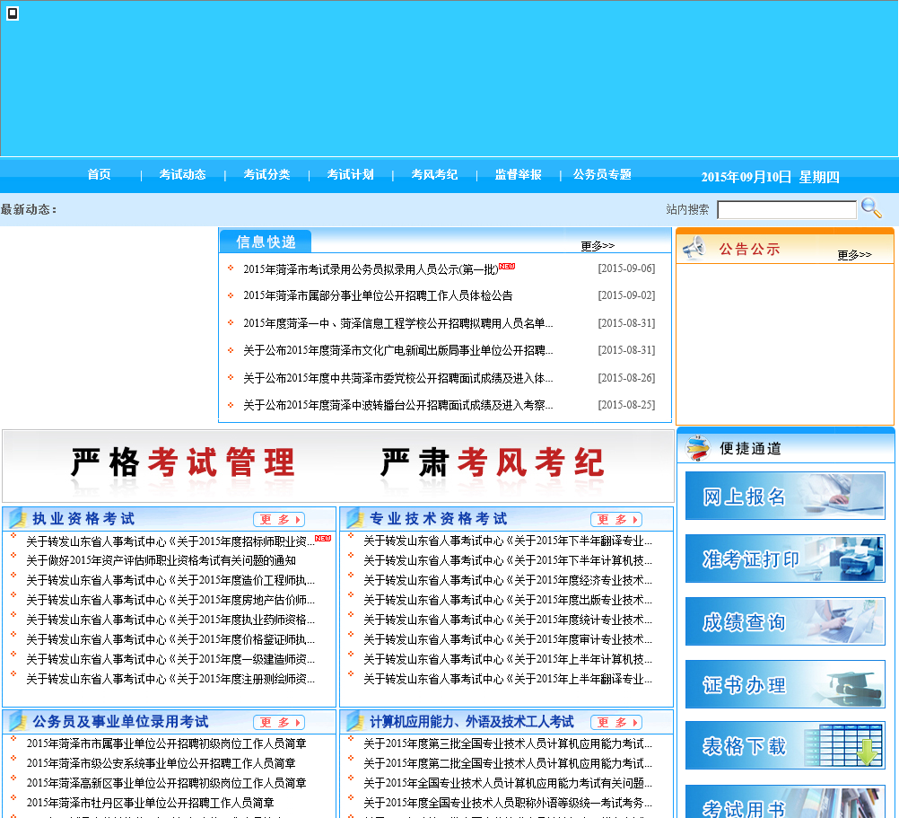
Task: Open 考试计划 navigation item
Action: pos(350,174)
